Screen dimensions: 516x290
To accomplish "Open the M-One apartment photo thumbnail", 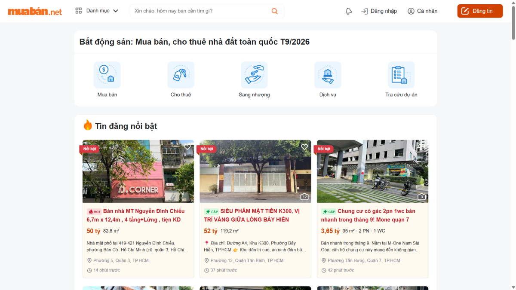I will point(372,171).
